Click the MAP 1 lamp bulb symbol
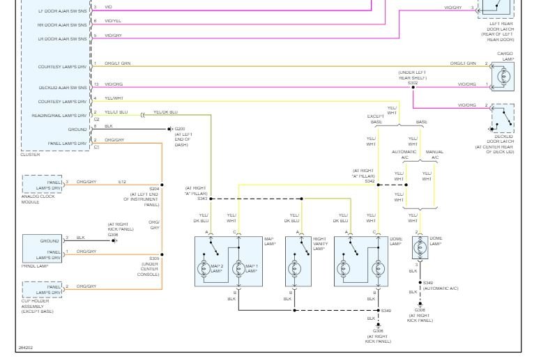Image resolution: width=541 pixels, height=363 pixels. click(x=238, y=268)
